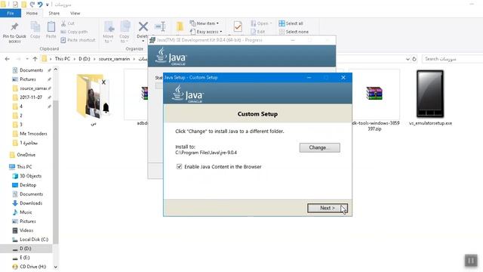Click the New folder ribbon icon
The image size is (483, 272).
(180, 27)
